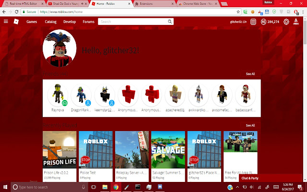Viewport: 307px width, 192px height.
Task: Open friend apachered01's avatar
Action: pos(175,95)
